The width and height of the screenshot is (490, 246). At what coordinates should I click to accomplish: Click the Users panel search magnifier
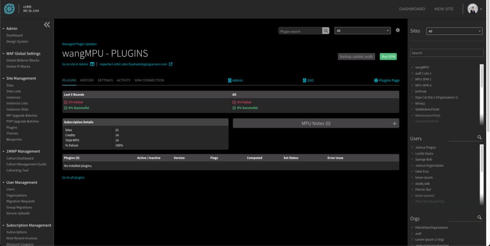click(479, 137)
